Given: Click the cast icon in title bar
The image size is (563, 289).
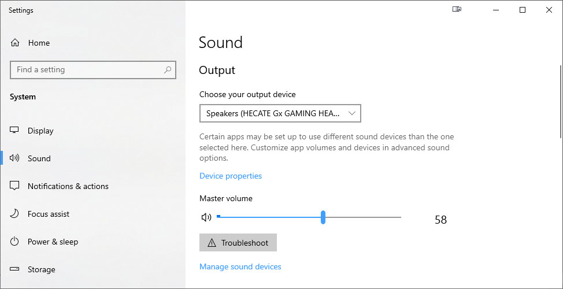Looking at the screenshot, I should 457,10.
